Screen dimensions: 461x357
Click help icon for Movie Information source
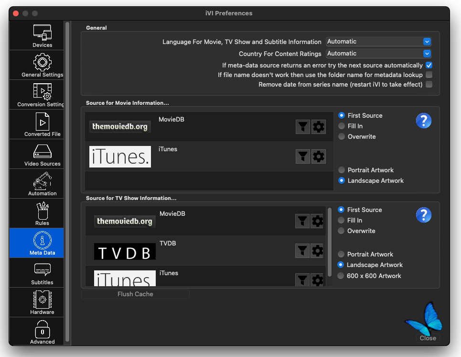423,121
